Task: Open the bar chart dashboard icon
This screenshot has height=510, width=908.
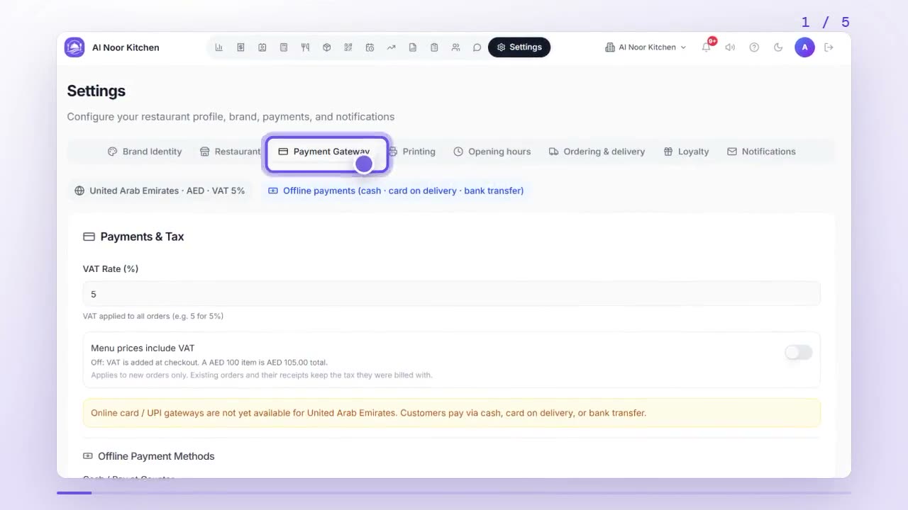Action: click(x=219, y=47)
